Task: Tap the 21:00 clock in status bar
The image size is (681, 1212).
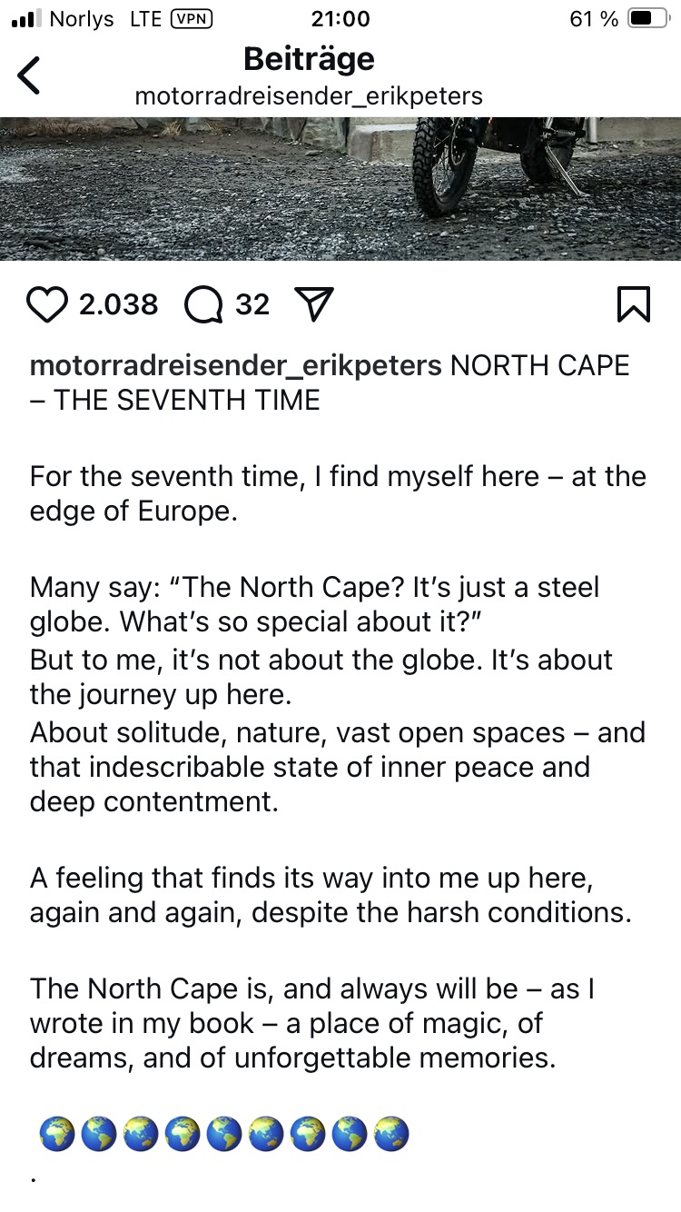Action: point(340,18)
